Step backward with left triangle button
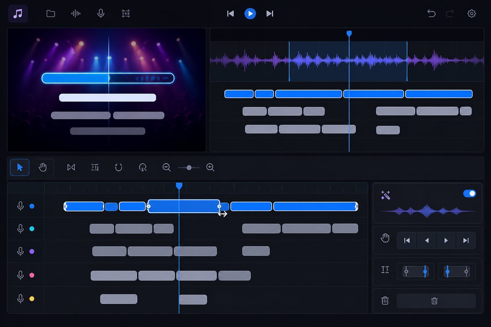 click(x=426, y=240)
